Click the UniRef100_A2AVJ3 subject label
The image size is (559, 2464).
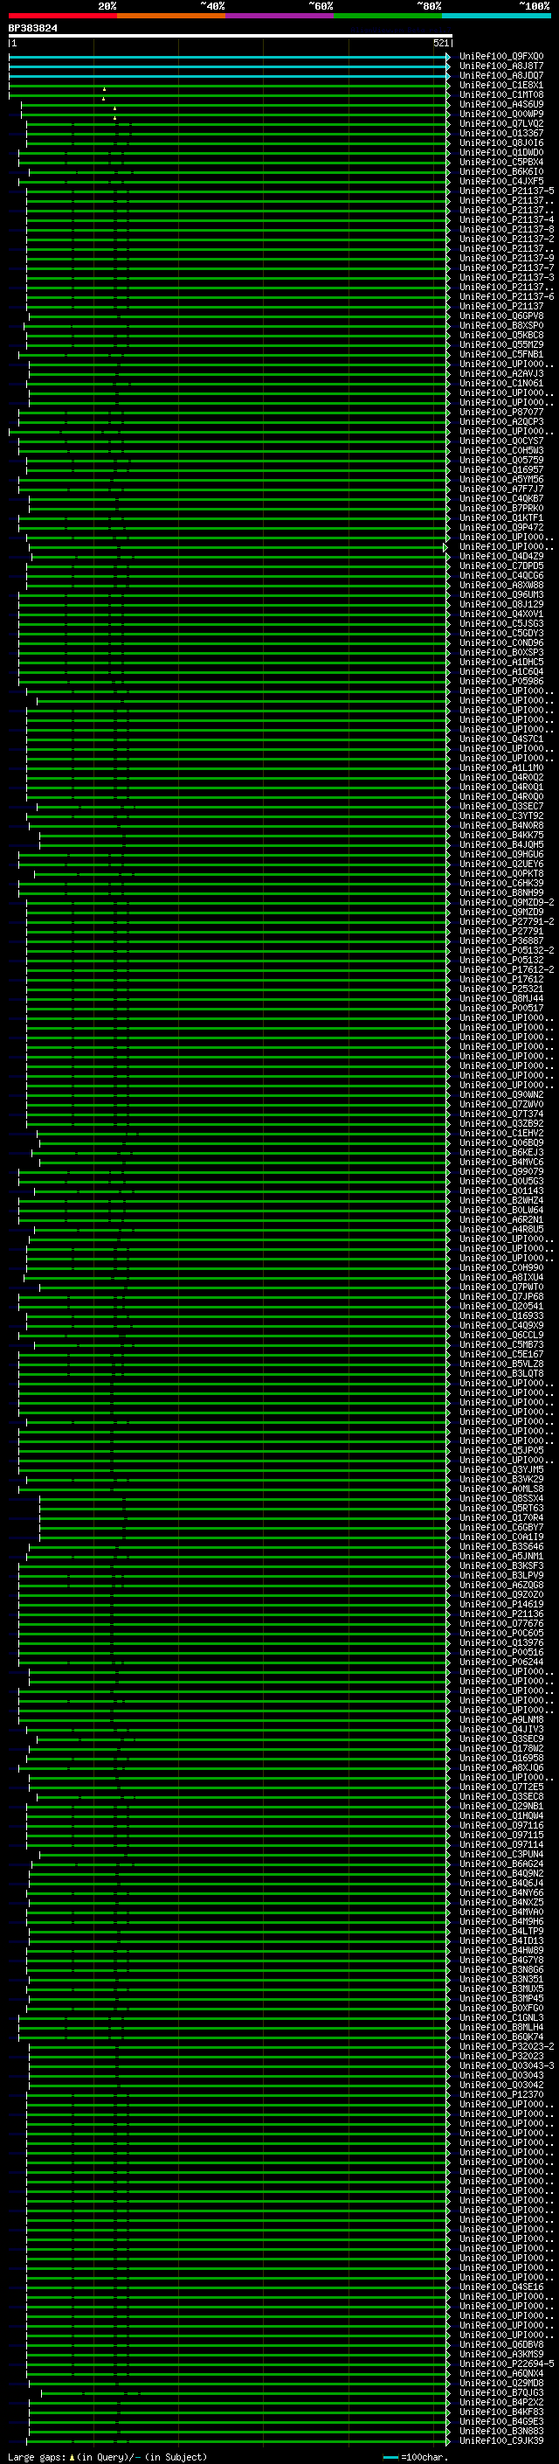click(500, 373)
